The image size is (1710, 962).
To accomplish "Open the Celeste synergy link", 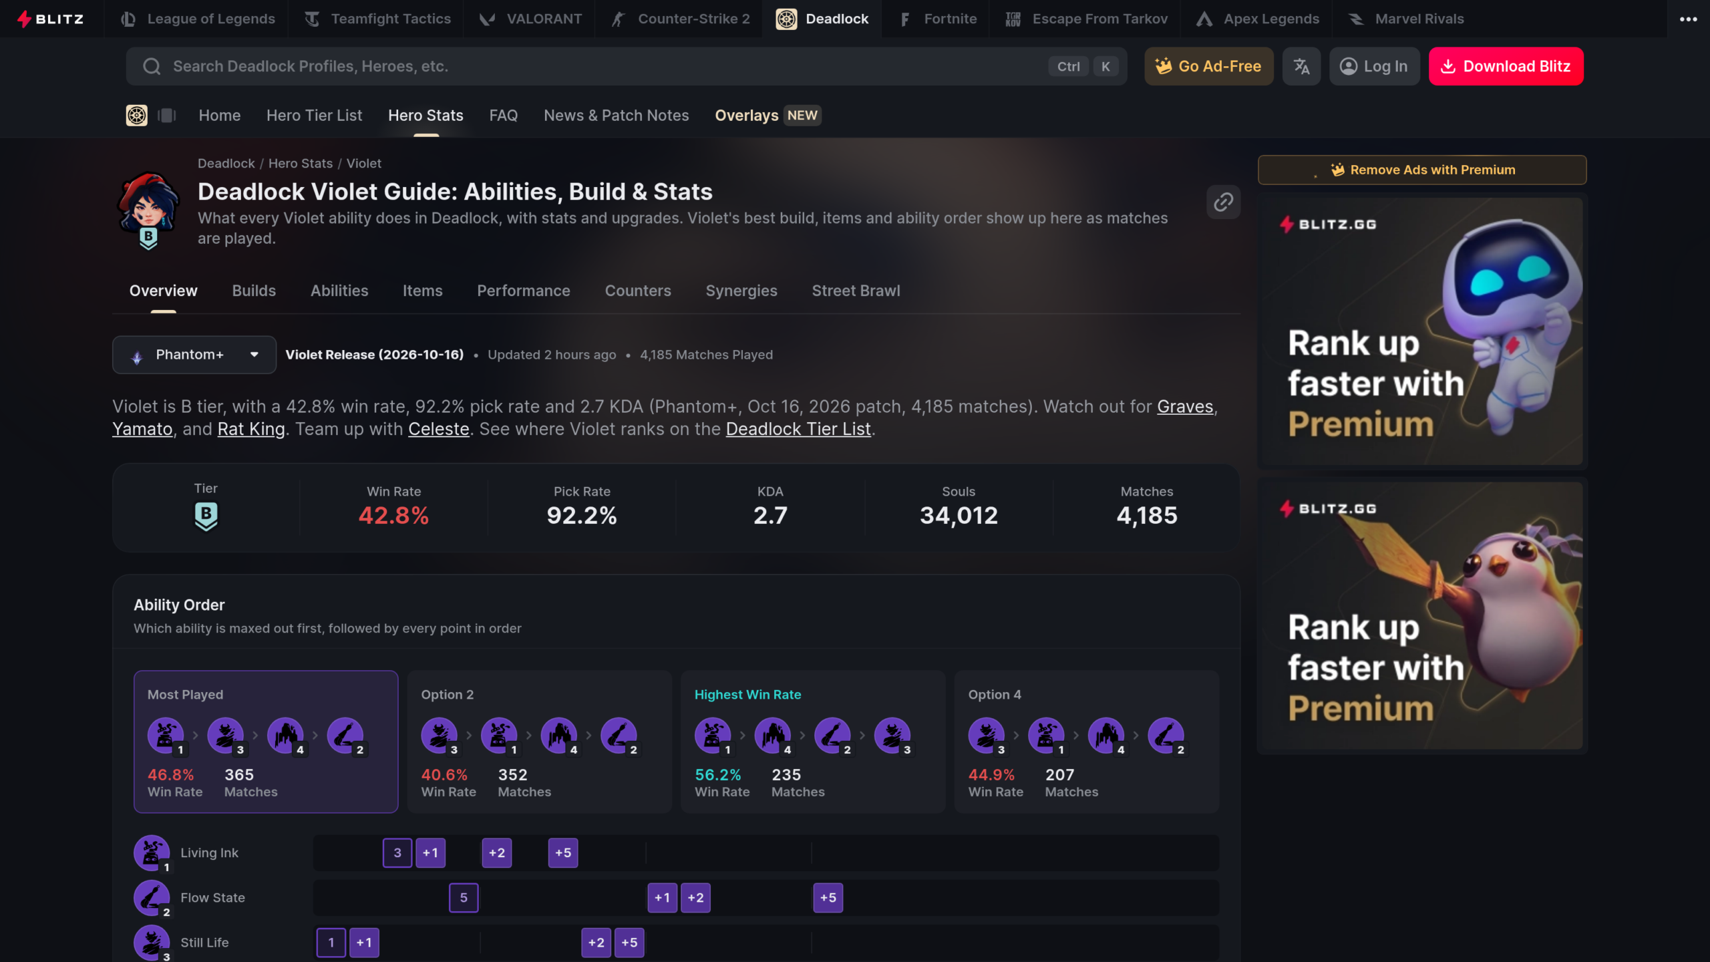I will [x=438, y=430].
